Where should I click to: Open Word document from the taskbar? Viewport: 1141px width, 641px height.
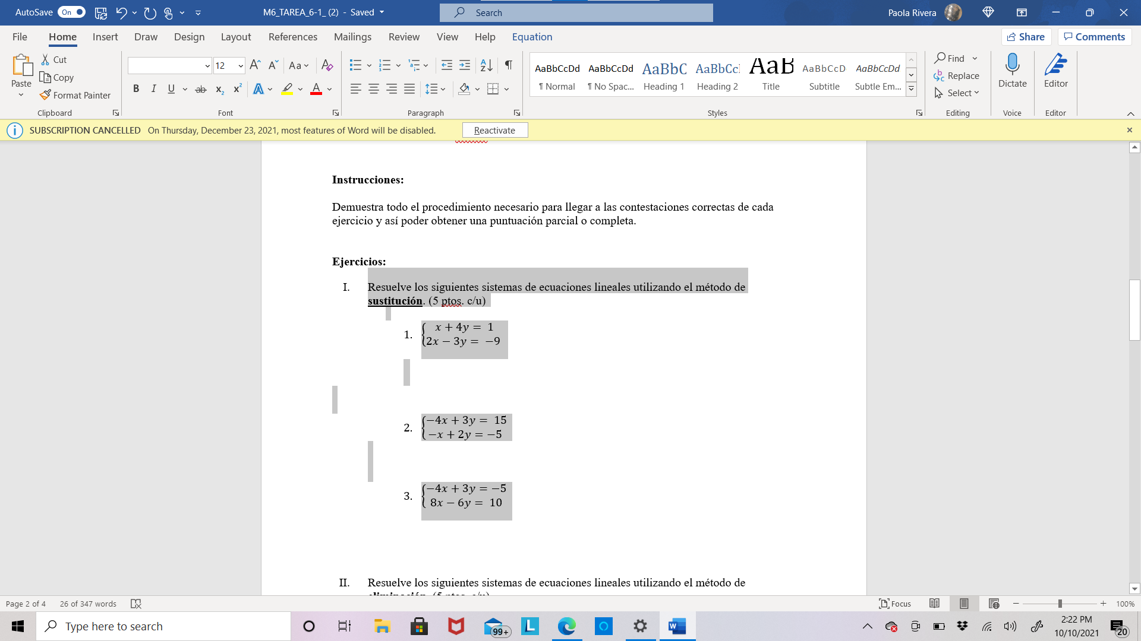(x=677, y=626)
